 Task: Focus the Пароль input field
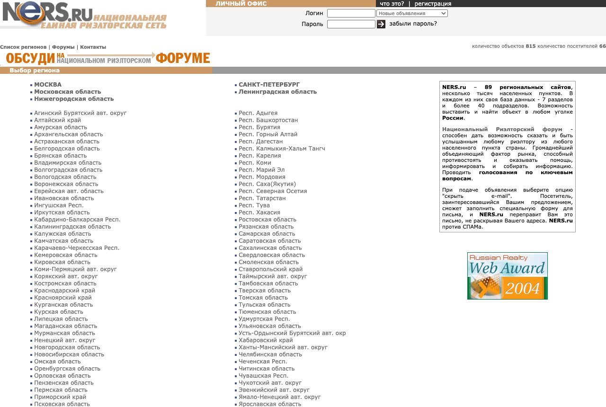[351, 24]
